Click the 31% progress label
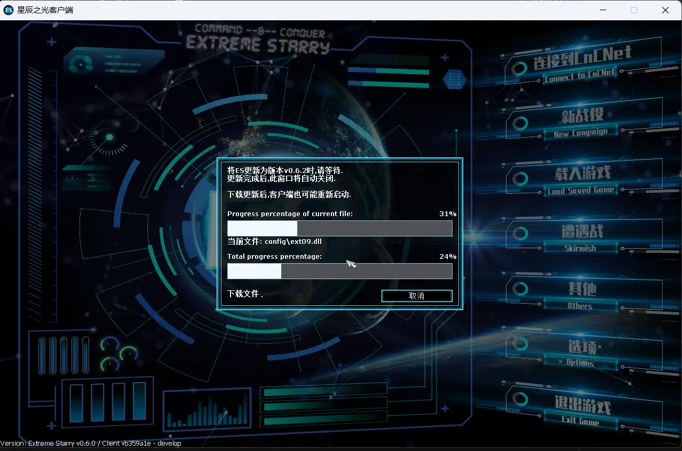 (447, 213)
